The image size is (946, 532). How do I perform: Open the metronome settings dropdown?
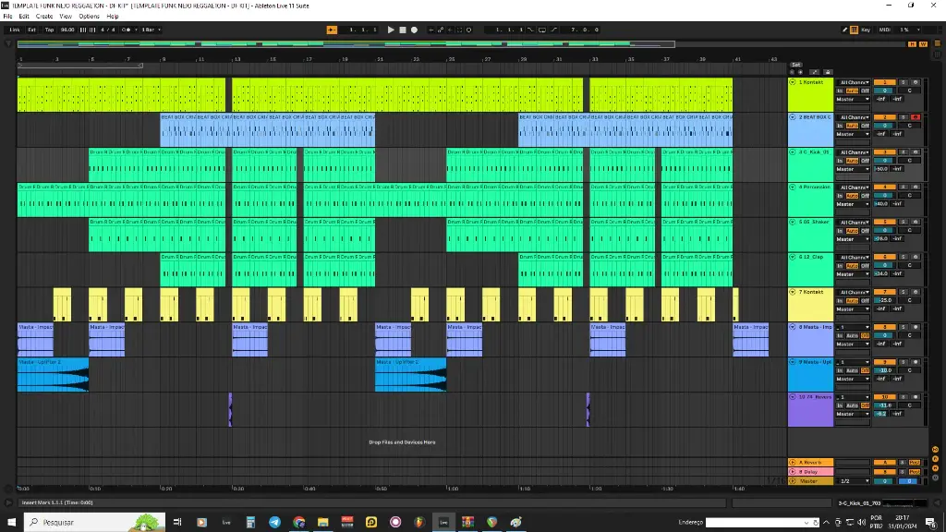(x=136, y=30)
